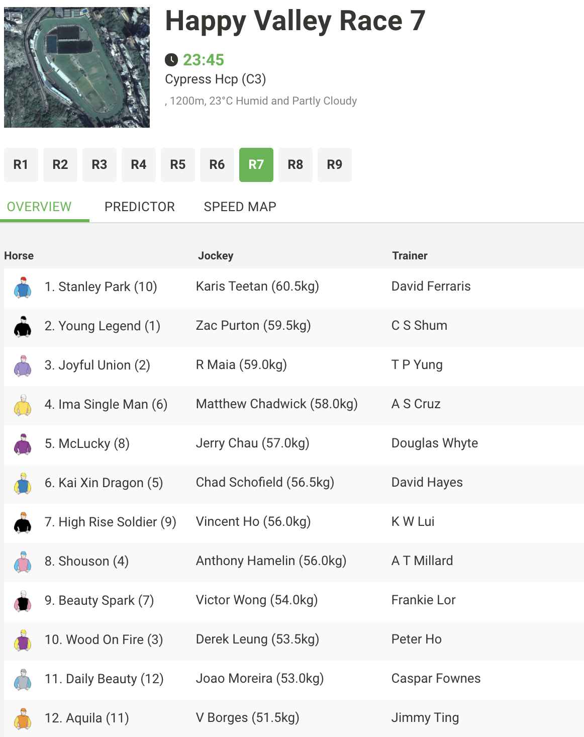Viewport: 584px width, 737px height.
Task: Go to race R1
Action: click(21, 164)
